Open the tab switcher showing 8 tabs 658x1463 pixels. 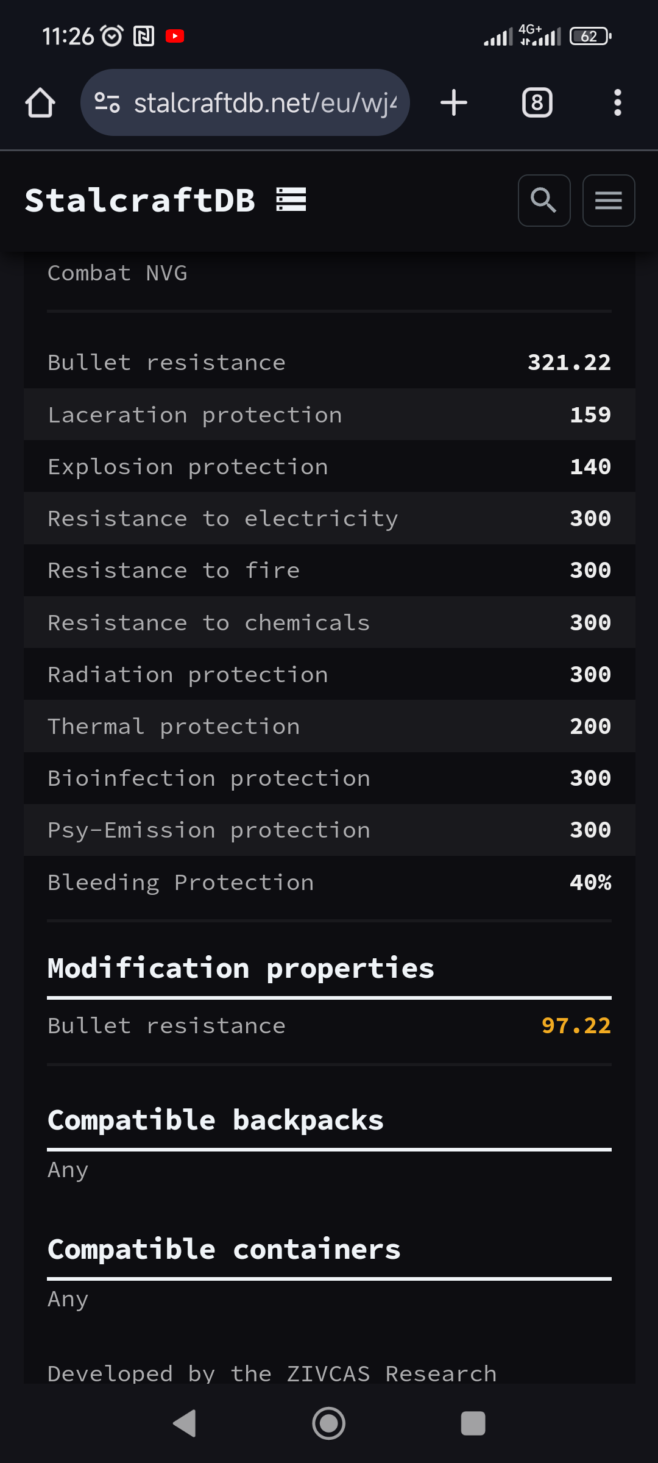click(537, 102)
